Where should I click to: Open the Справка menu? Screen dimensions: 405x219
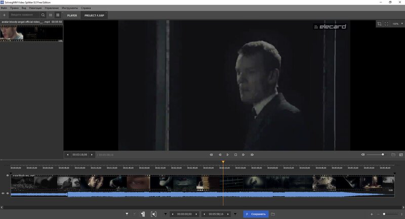pos(86,8)
